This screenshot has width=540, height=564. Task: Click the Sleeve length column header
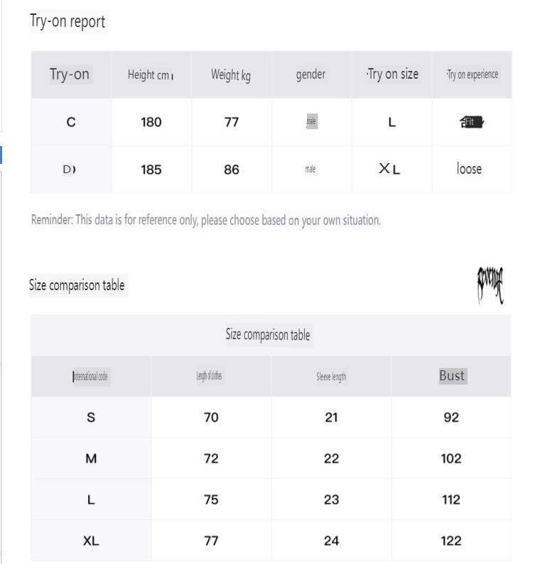pyautogui.click(x=331, y=377)
